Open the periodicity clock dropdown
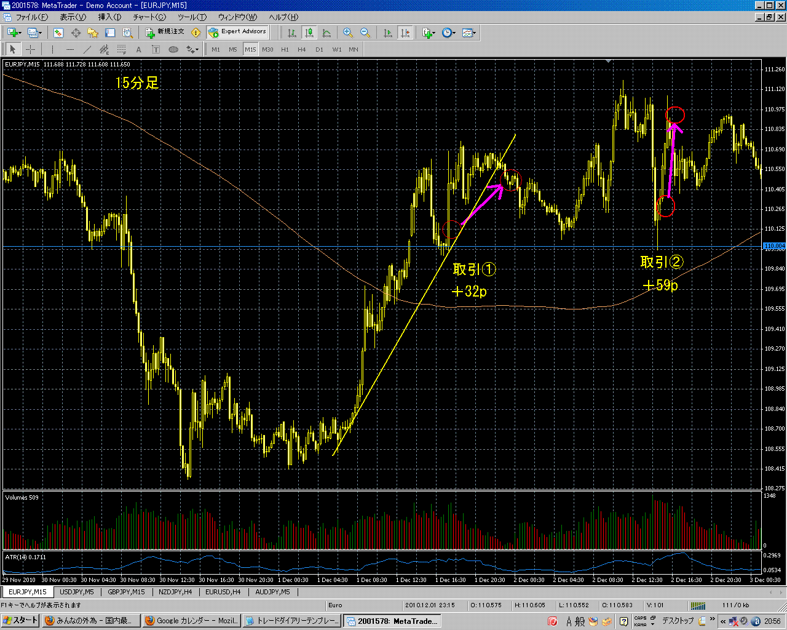 pyautogui.click(x=454, y=33)
